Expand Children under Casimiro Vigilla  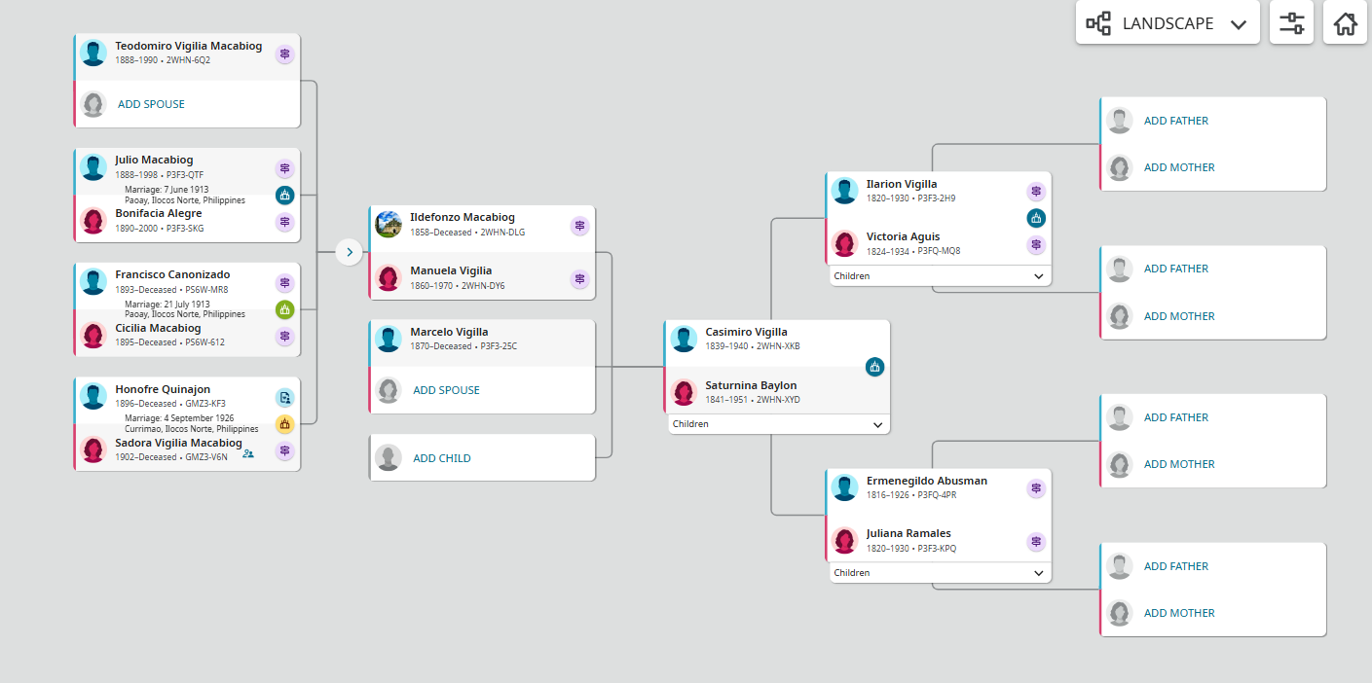pyautogui.click(x=779, y=424)
